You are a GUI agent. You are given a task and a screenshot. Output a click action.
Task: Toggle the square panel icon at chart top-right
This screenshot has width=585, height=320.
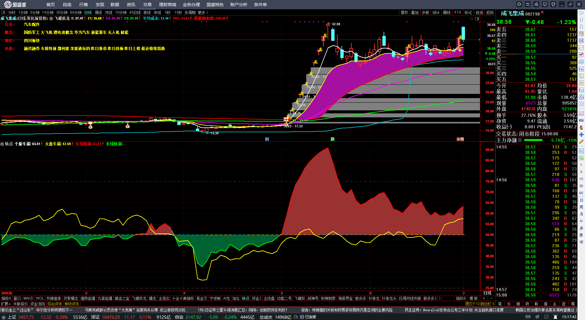(x=477, y=19)
